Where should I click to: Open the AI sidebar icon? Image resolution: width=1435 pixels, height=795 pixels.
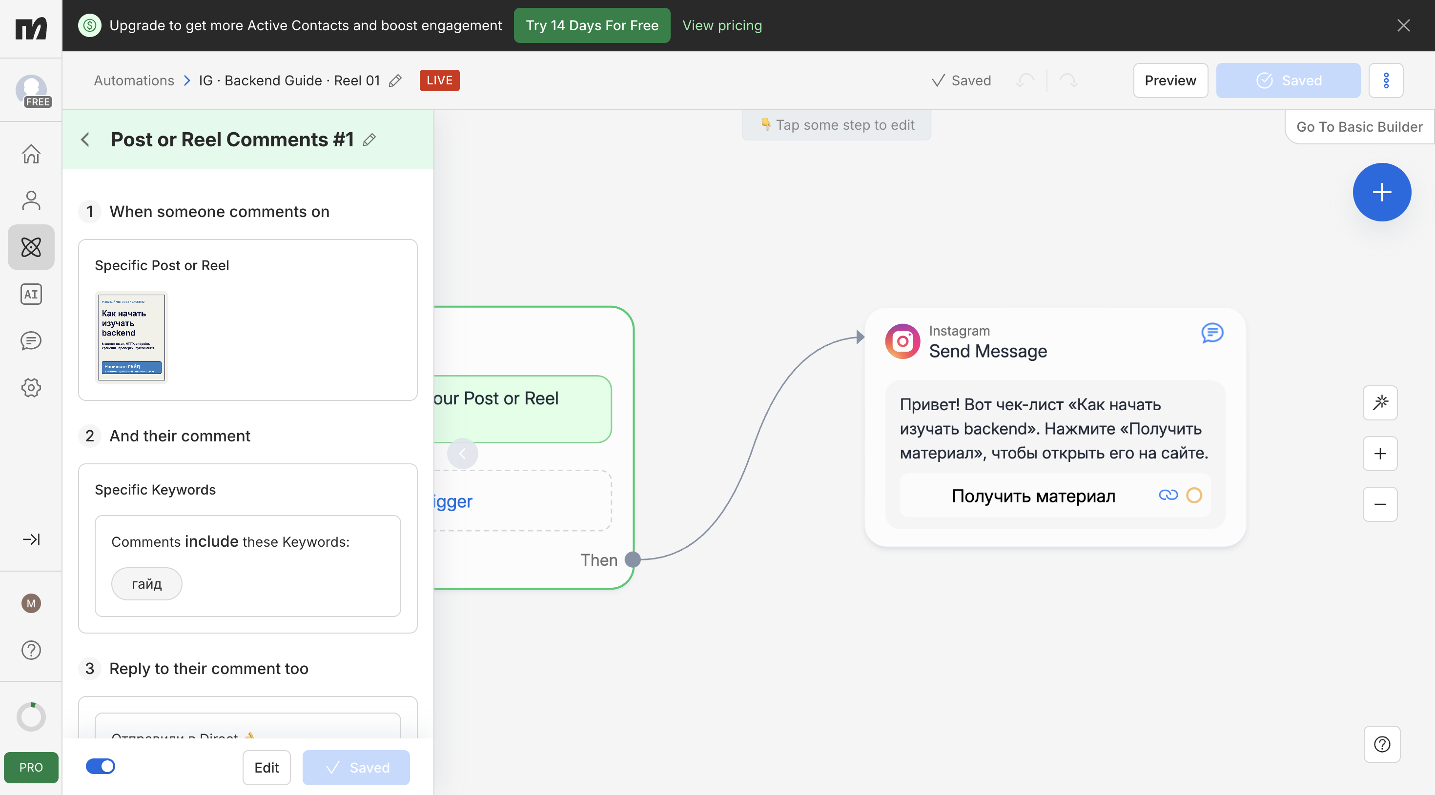click(31, 294)
